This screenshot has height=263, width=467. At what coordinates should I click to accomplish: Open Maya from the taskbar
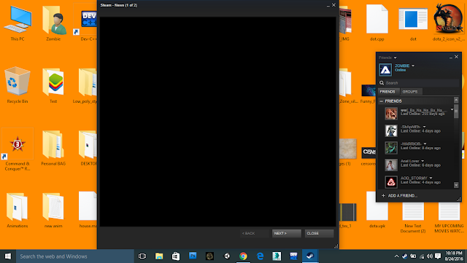[x=277, y=256]
